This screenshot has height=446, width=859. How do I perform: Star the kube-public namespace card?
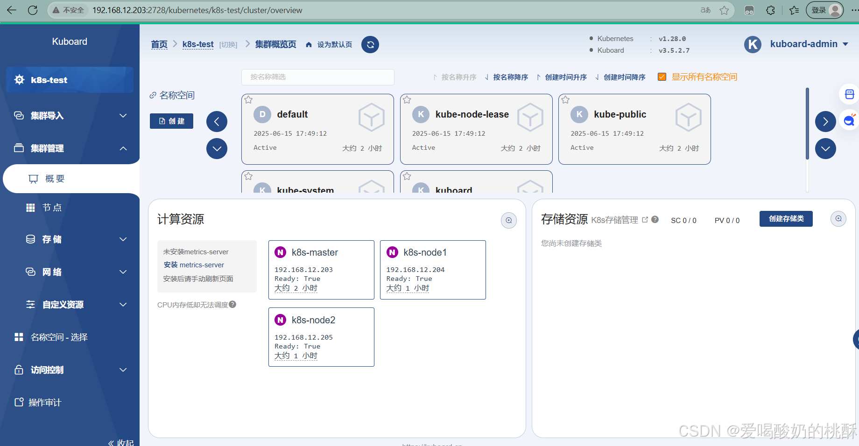point(565,100)
